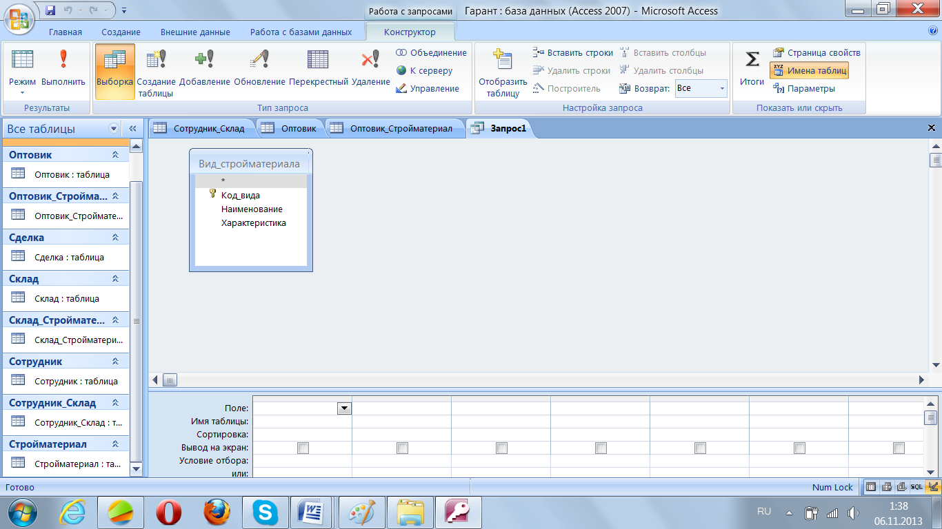The width and height of the screenshot is (942, 529).
Task: Switch to Datasheet view in status bar
Action: [x=871, y=487]
